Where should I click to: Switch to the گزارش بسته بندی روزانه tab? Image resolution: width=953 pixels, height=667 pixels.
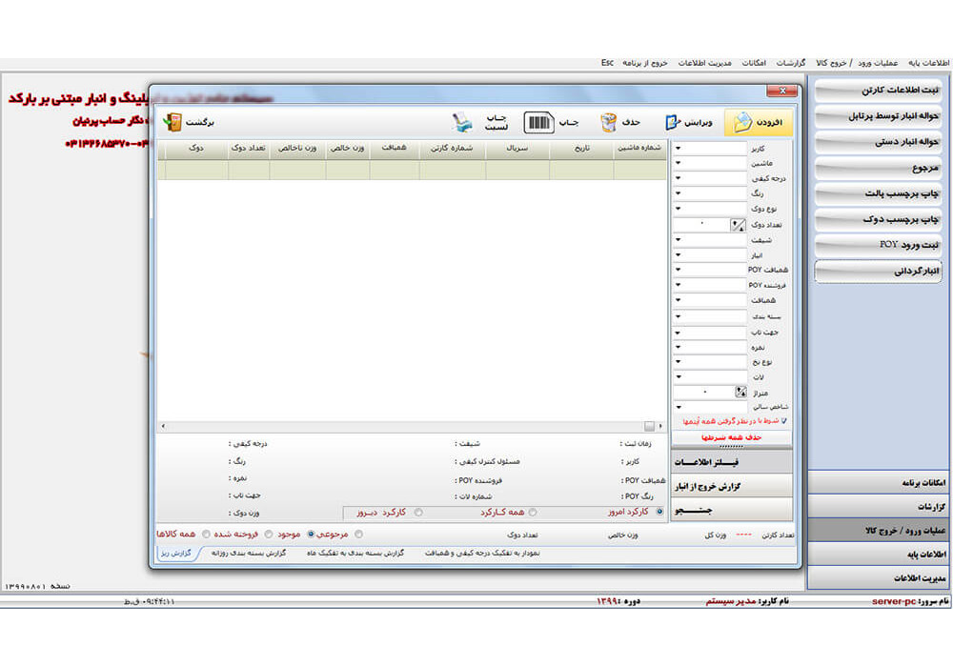249,554
